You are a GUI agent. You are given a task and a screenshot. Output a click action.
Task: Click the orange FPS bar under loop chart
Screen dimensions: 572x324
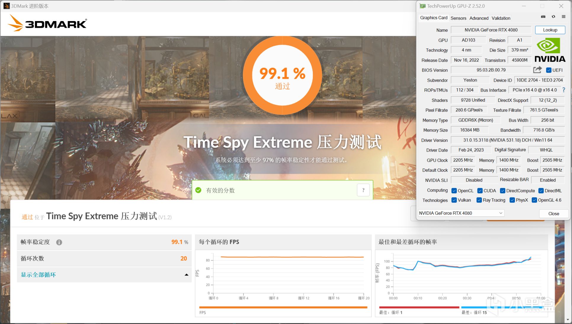283,307
